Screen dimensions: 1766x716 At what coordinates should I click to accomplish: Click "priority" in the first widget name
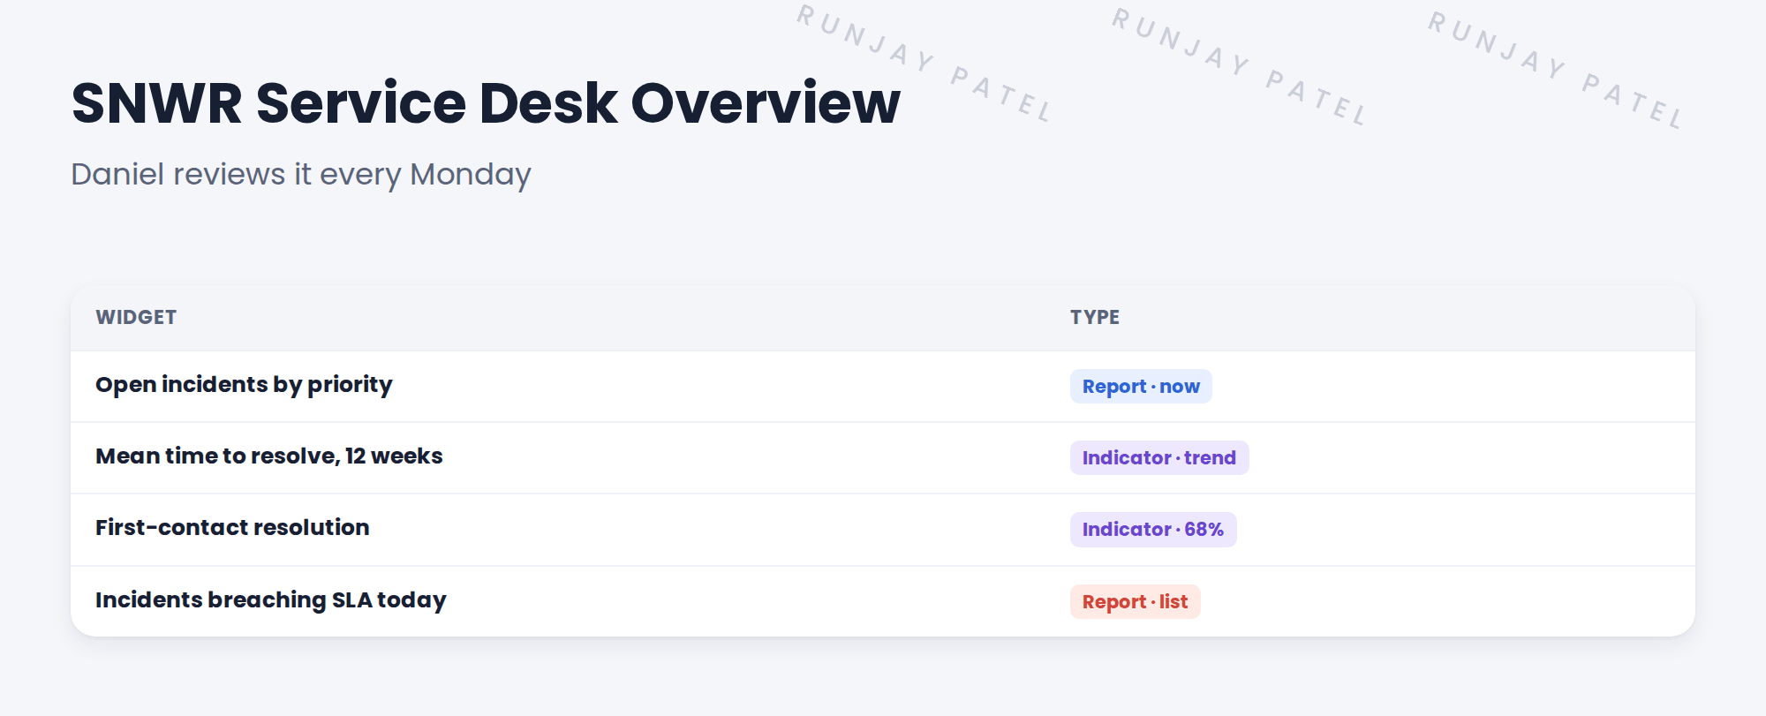(350, 386)
